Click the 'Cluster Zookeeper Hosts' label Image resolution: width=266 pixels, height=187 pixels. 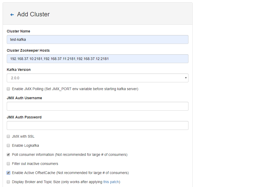28,50
